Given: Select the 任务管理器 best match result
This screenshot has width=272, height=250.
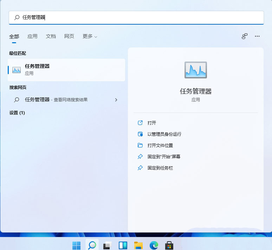Looking at the screenshot, I should point(66,70).
